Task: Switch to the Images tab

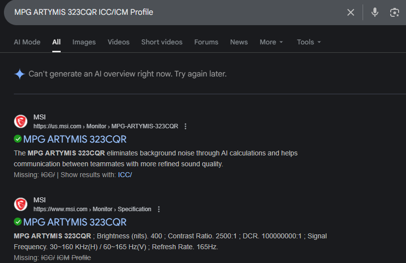Action: click(x=84, y=42)
